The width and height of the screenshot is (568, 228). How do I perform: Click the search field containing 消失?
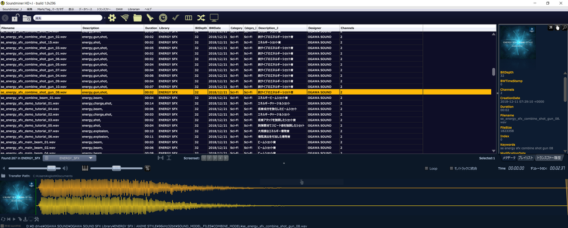[68, 18]
